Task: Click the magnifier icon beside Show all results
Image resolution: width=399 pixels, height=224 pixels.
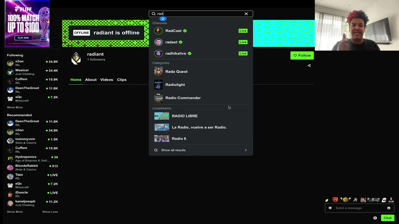Action: coord(156,150)
